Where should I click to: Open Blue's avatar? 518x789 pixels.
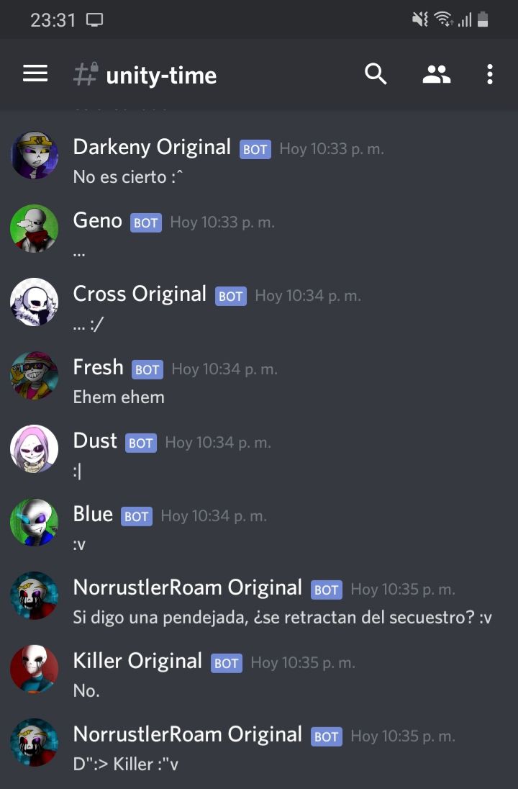35,523
